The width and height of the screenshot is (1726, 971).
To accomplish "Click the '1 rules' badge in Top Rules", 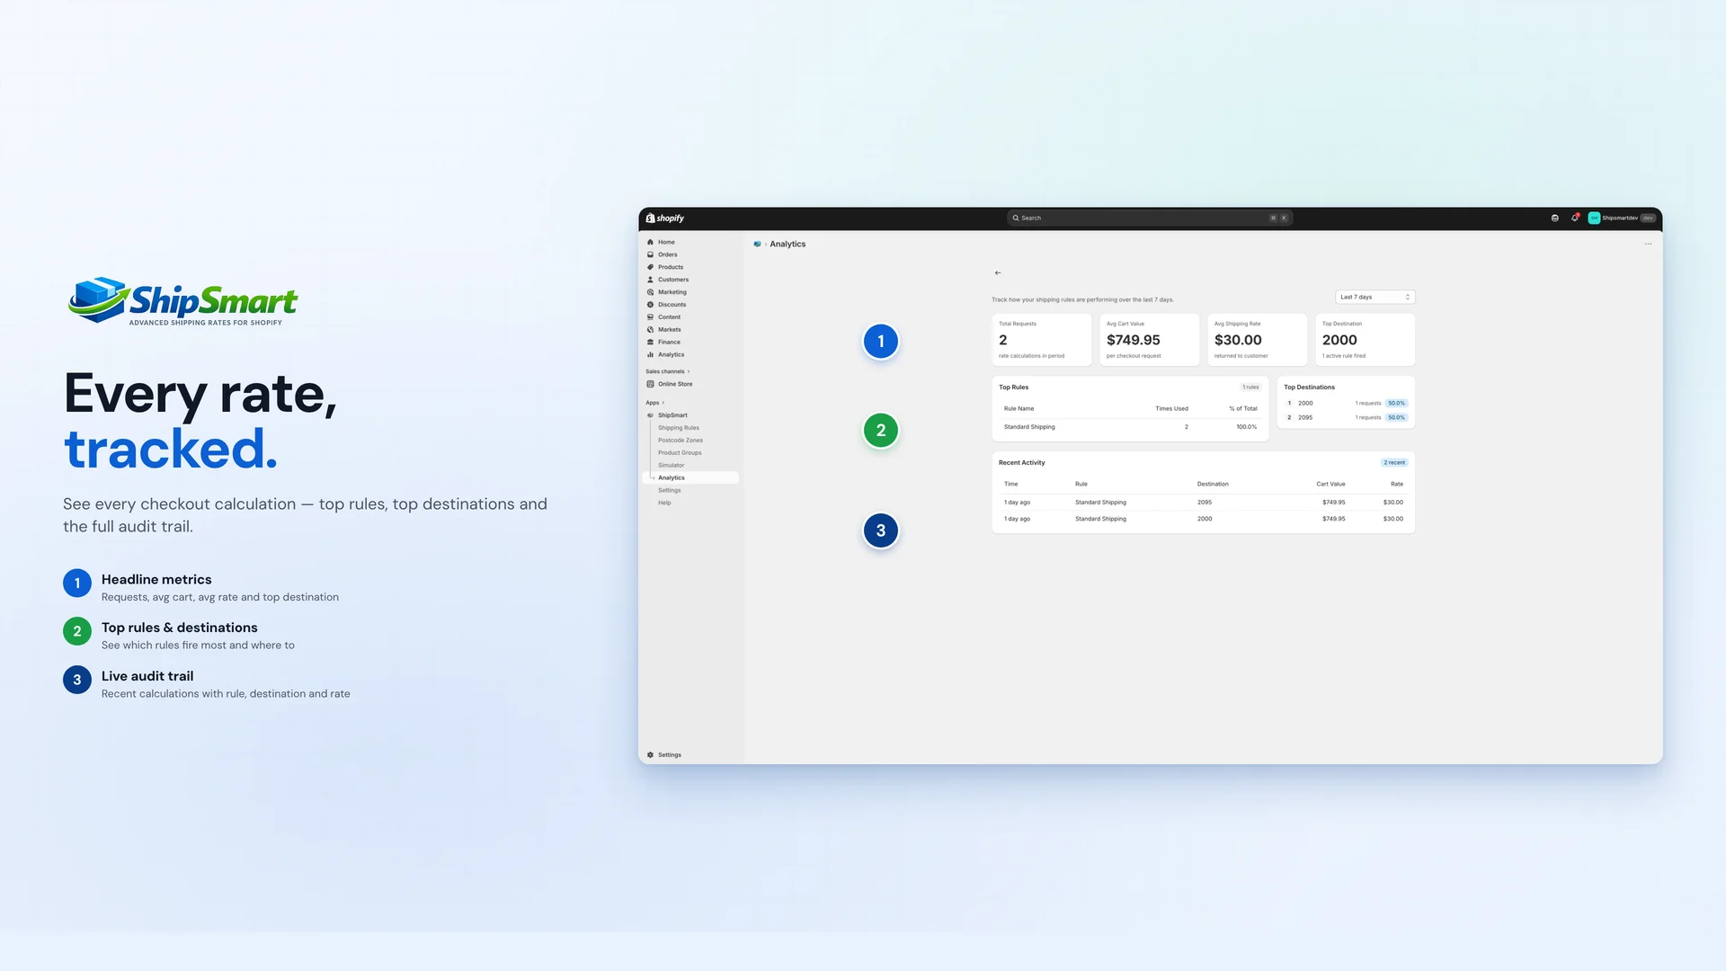I will pos(1250,388).
